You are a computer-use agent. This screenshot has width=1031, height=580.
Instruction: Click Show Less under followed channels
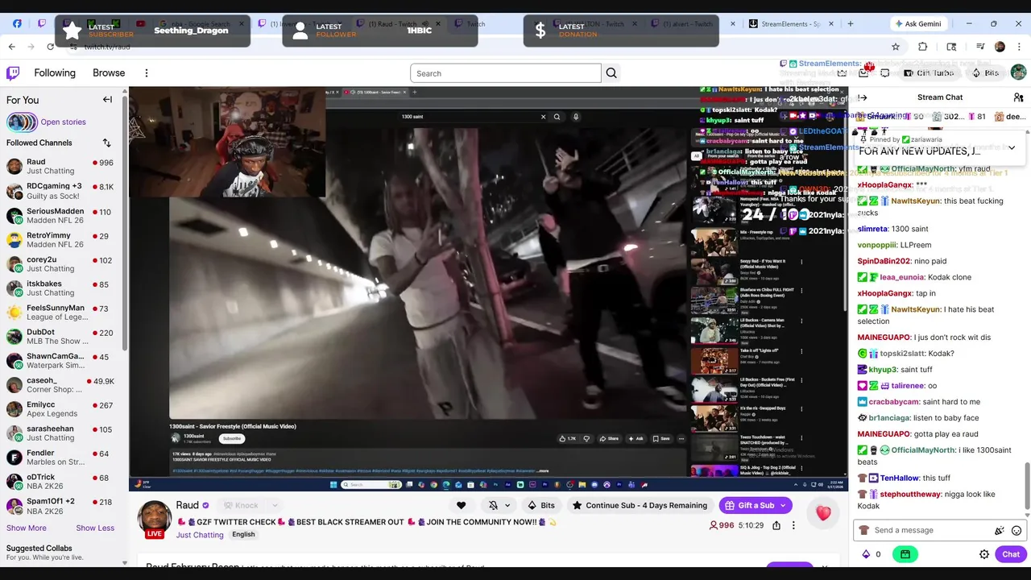95,528
